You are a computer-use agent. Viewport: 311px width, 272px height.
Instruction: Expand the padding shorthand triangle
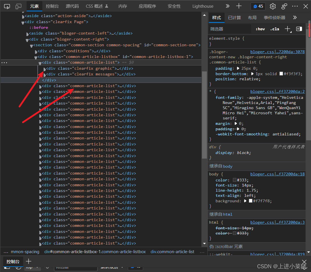point(238,68)
